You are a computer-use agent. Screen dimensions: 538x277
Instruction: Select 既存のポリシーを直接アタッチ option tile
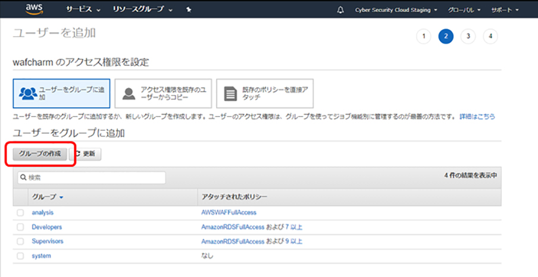pos(264,93)
